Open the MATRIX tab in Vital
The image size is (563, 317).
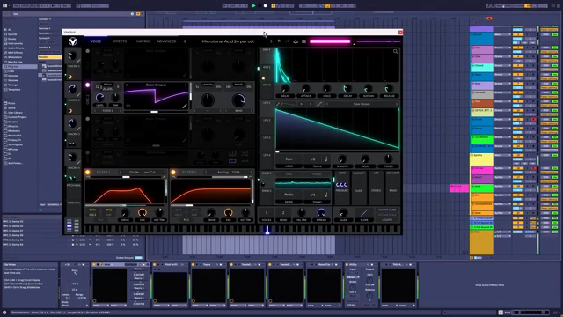point(143,41)
